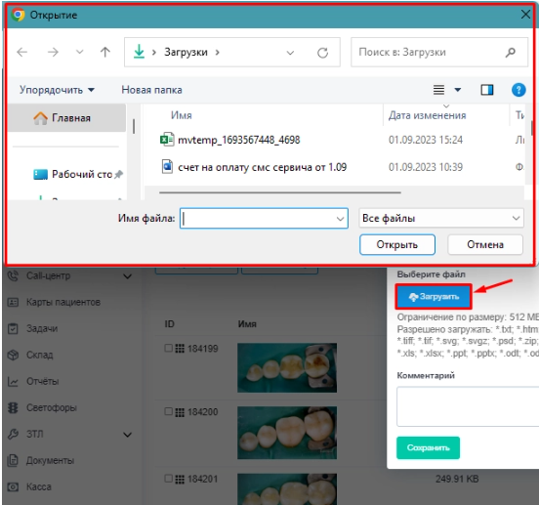Click the Открыть button
This screenshot has height=505, width=539.
397,245
